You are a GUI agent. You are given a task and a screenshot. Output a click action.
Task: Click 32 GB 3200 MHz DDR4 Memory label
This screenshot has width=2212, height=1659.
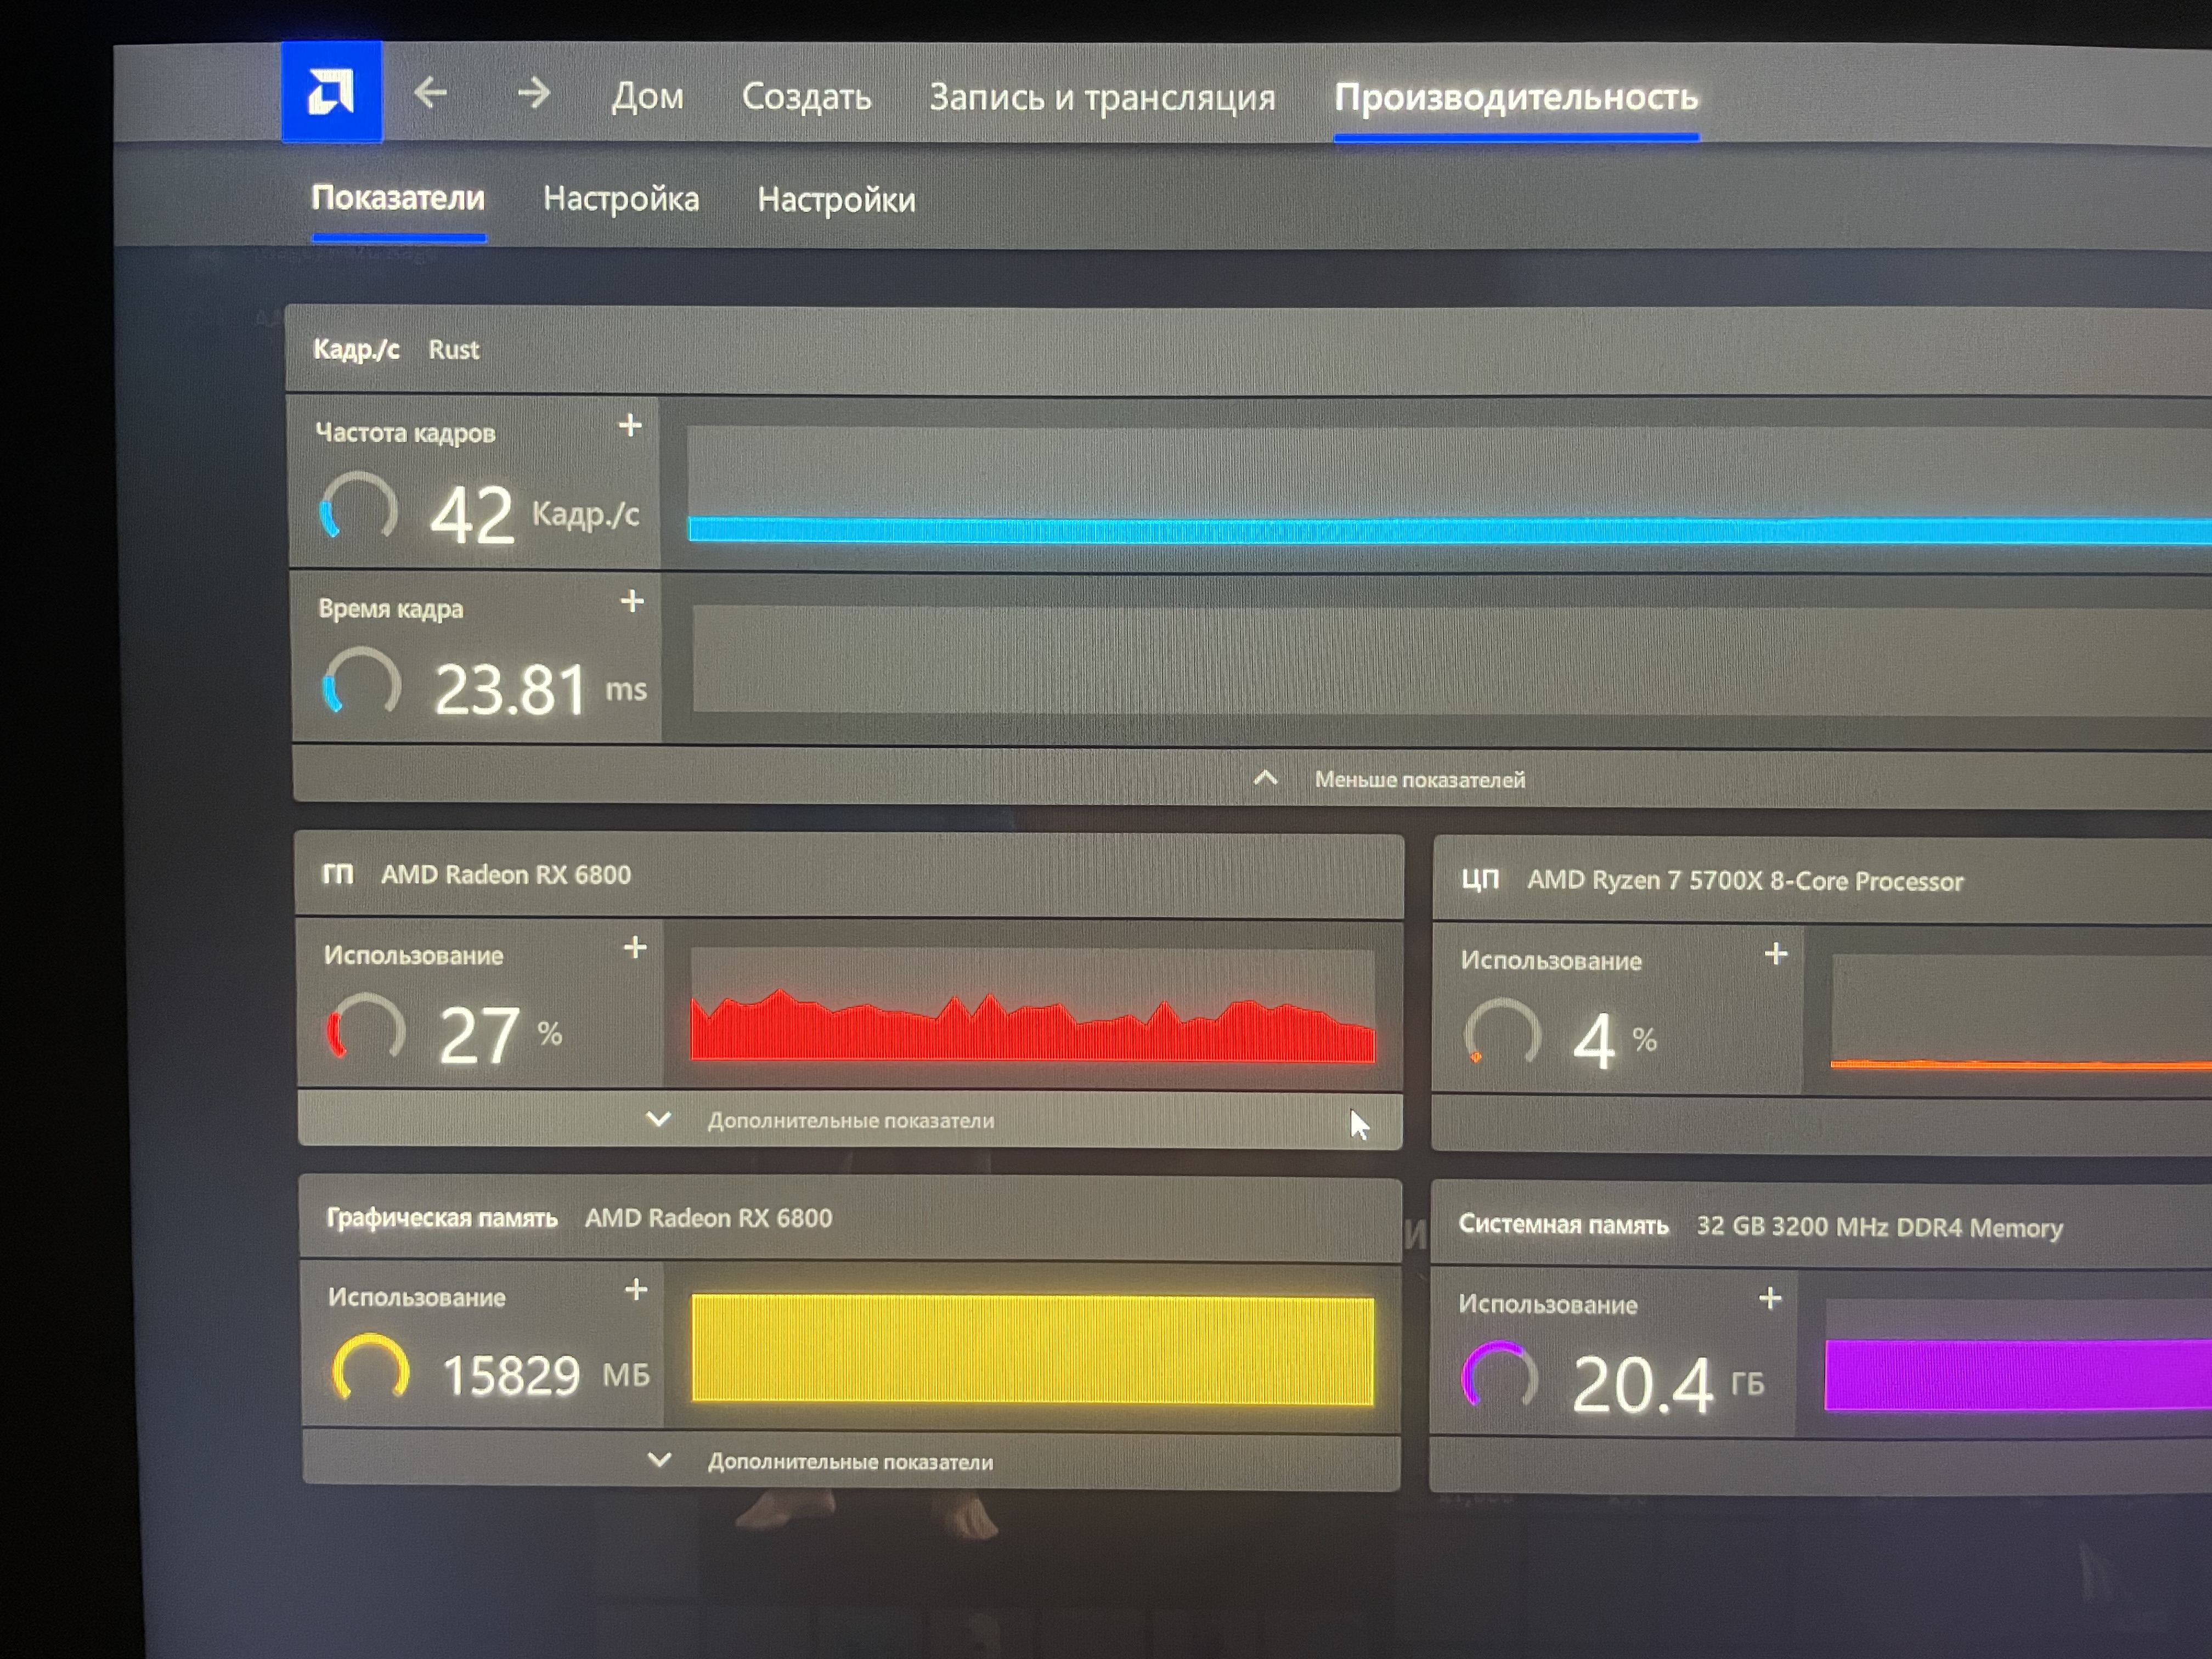[x=1879, y=1227]
